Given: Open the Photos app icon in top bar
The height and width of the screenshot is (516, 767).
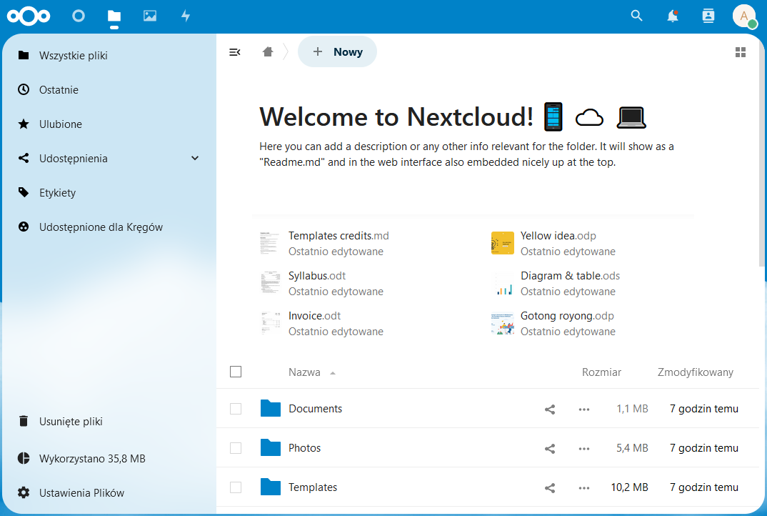Looking at the screenshot, I should [150, 16].
